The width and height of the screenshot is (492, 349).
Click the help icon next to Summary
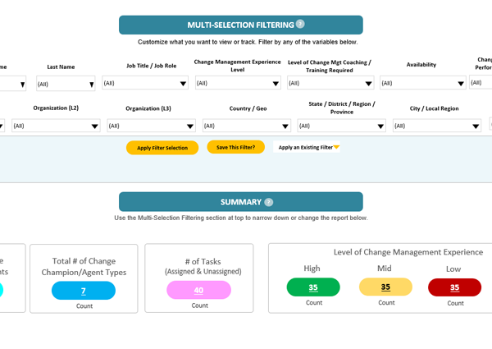pyautogui.click(x=269, y=202)
